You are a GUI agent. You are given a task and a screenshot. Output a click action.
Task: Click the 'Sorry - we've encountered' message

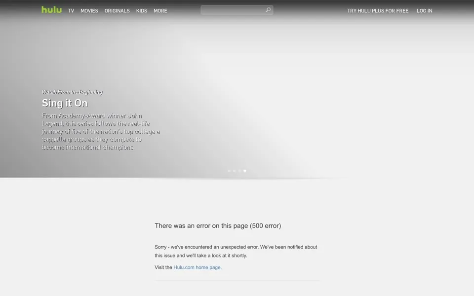236,251
